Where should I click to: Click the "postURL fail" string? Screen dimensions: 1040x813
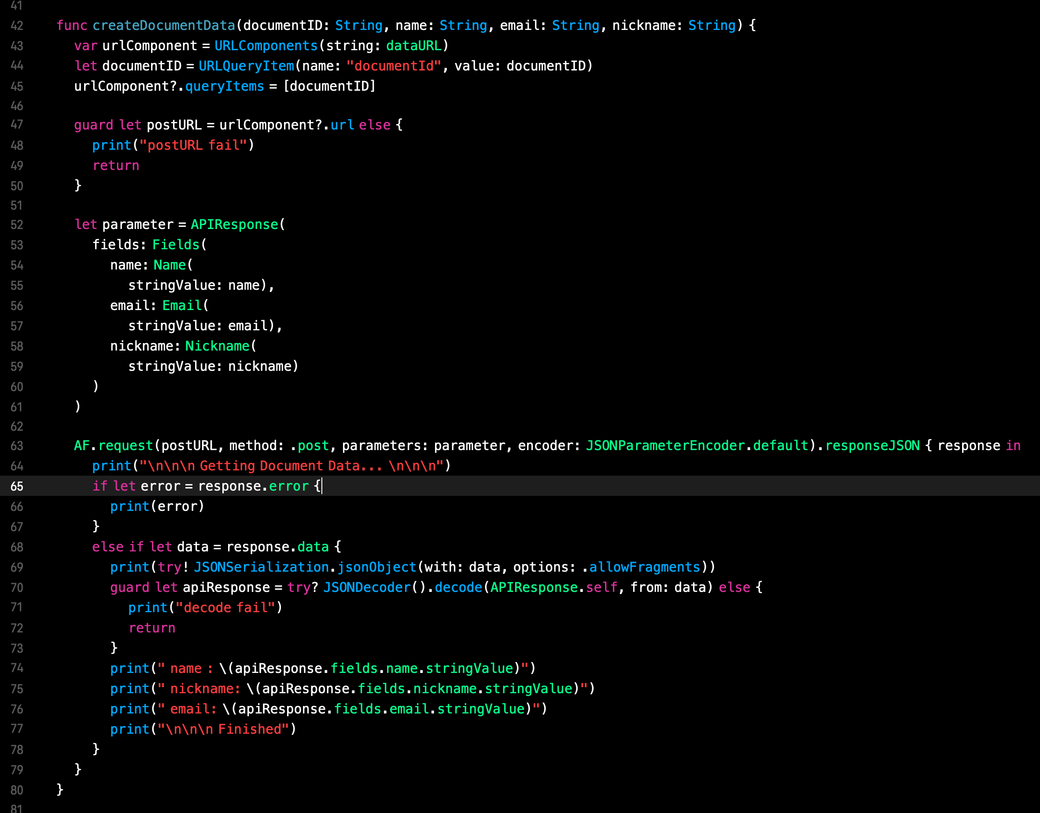(197, 145)
